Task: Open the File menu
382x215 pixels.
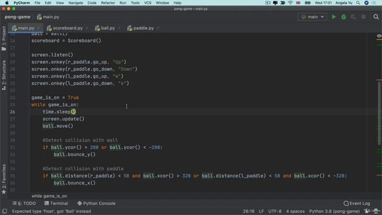Action: pyautogui.click(x=37, y=3)
